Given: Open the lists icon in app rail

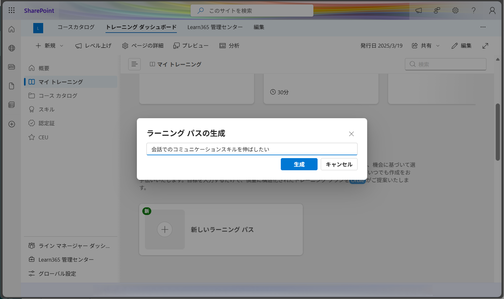Looking at the screenshot, I should tap(12, 105).
